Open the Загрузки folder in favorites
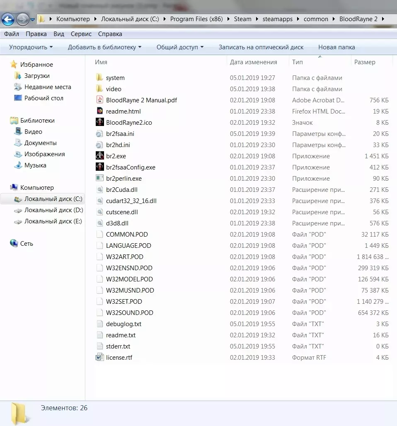This screenshot has height=426, width=397. 36,76
